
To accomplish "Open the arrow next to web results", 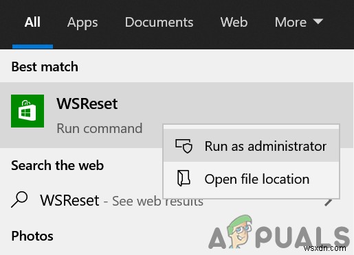I will 329,202.
